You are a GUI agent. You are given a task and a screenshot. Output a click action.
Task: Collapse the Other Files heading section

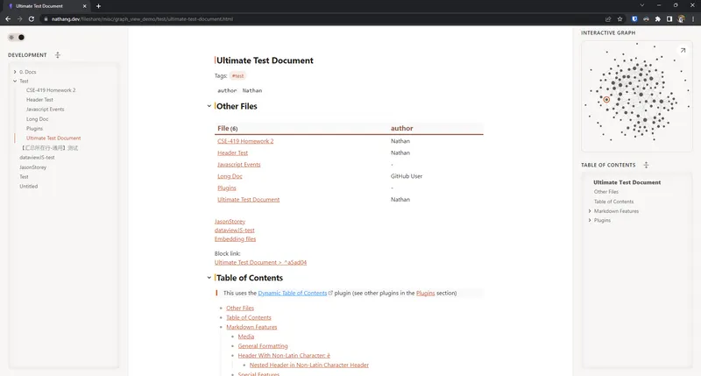click(x=209, y=106)
